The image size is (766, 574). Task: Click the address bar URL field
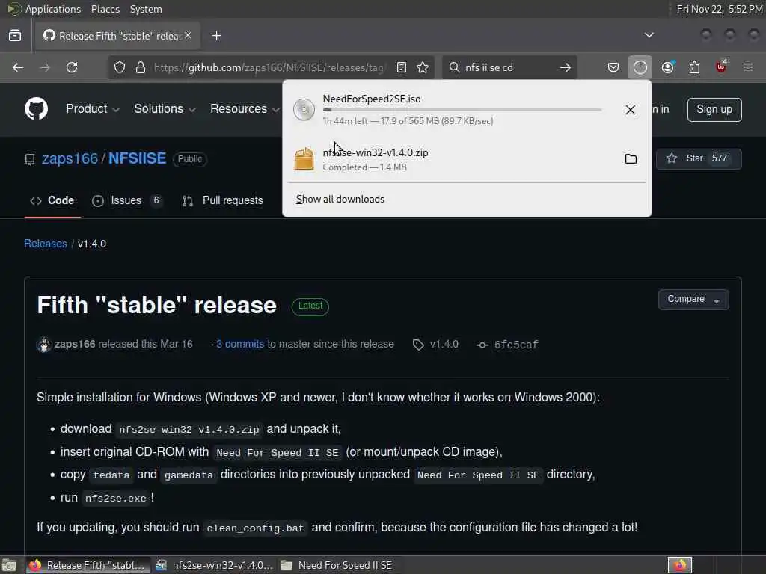[x=270, y=67]
